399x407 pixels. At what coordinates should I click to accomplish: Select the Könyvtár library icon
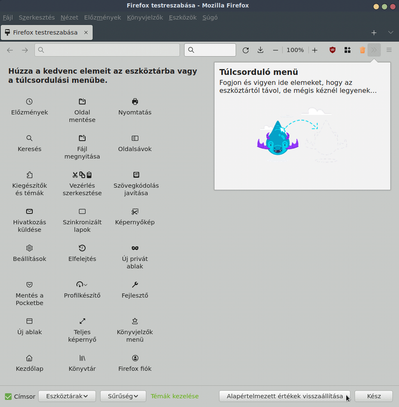(82, 358)
